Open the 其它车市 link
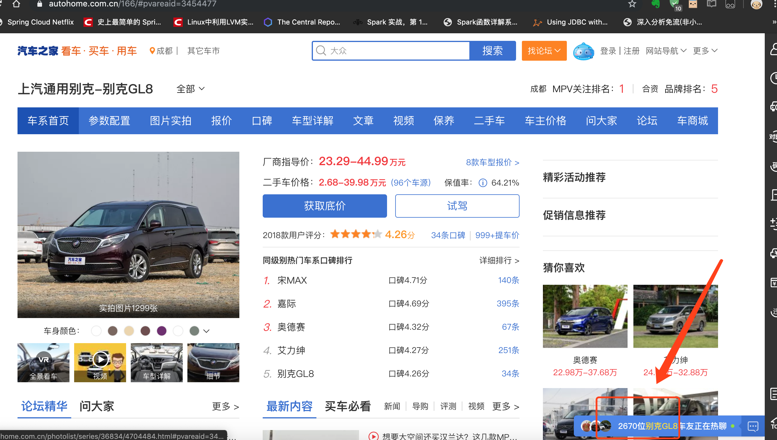 (203, 51)
